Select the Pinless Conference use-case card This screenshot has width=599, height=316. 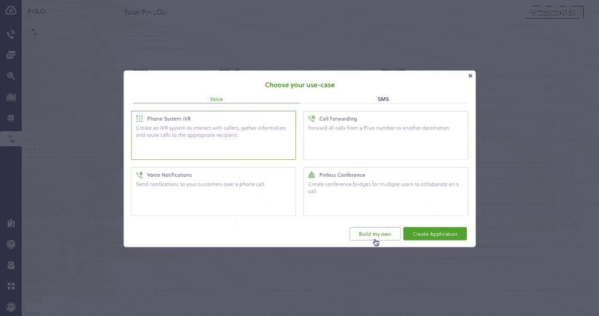[x=385, y=191]
